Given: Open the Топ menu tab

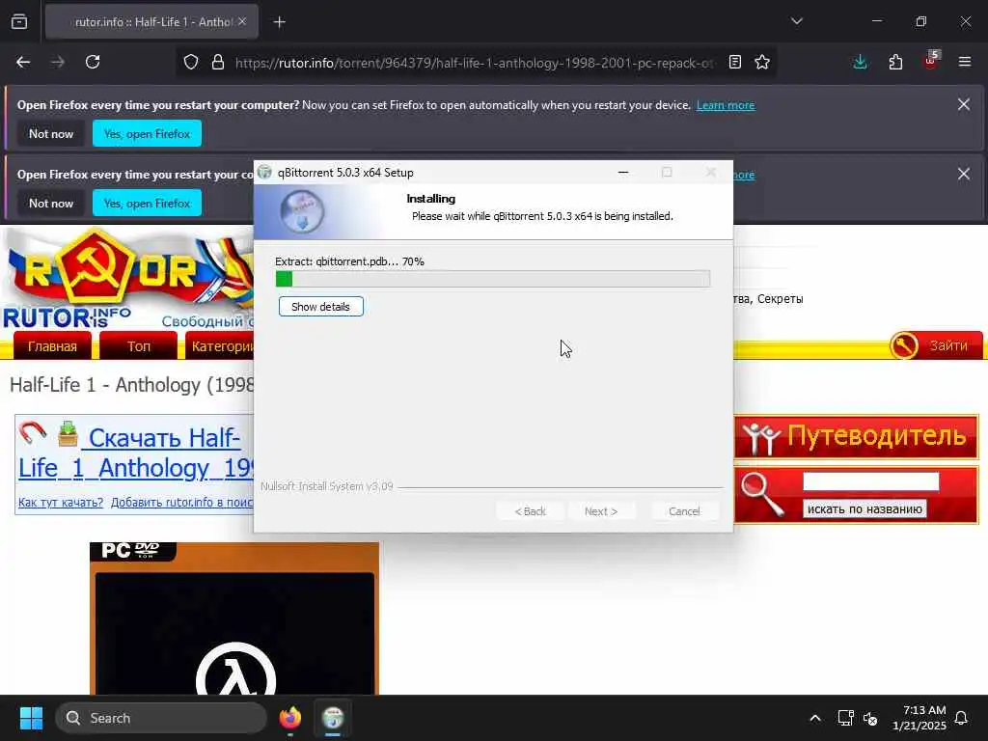Looking at the screenshot, I should coord(139,346).
